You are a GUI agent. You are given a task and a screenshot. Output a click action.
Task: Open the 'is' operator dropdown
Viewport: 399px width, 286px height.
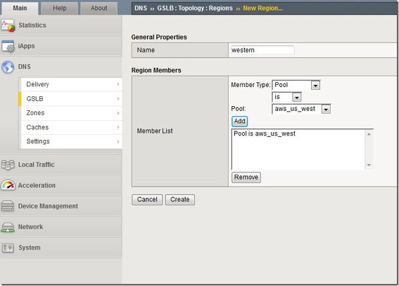[287, 97]
